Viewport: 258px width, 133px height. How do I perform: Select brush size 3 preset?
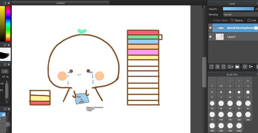(239, 82)
